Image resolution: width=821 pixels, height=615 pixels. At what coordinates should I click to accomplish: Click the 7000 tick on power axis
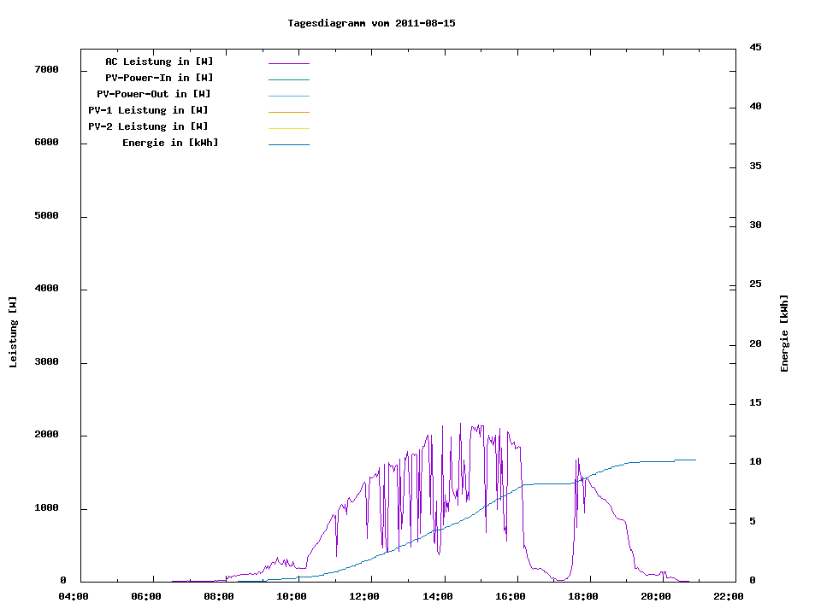46,70
